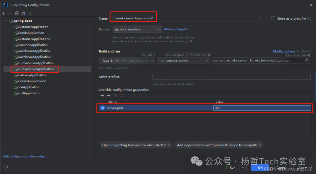
Task: Click the Remove Configuration minus icon
Action: tap(10, 13)
